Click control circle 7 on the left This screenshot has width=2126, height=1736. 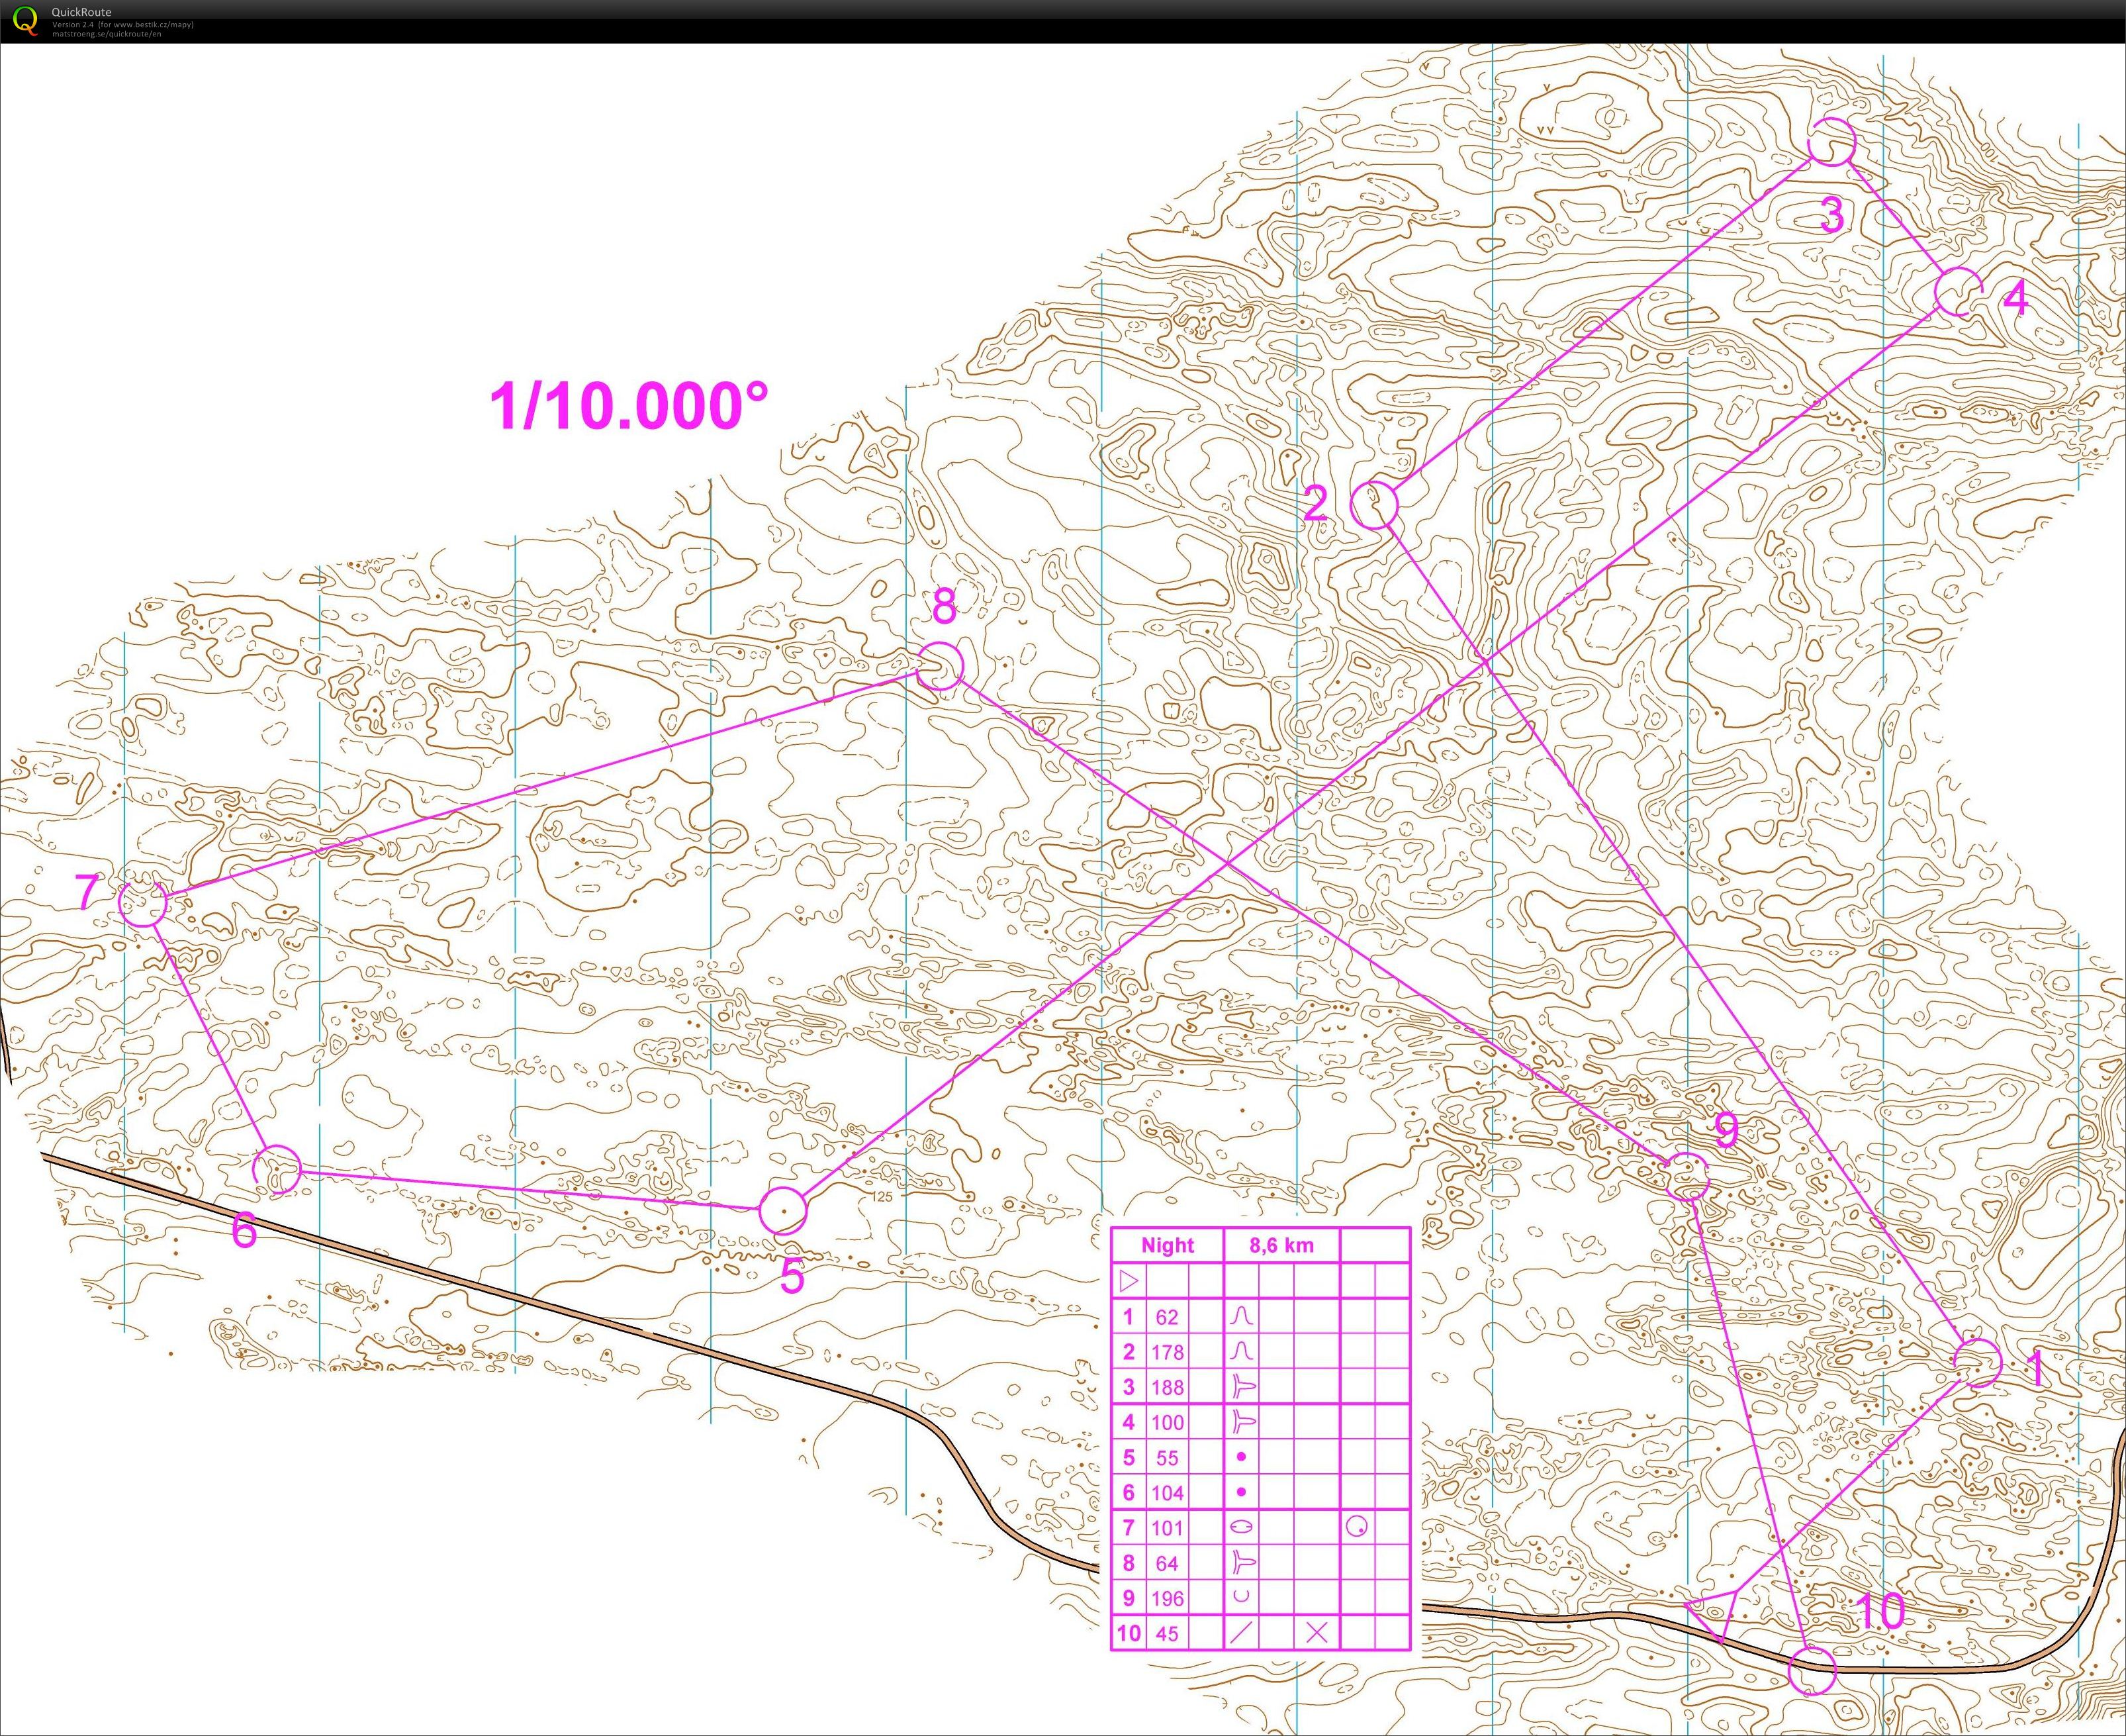143,902
